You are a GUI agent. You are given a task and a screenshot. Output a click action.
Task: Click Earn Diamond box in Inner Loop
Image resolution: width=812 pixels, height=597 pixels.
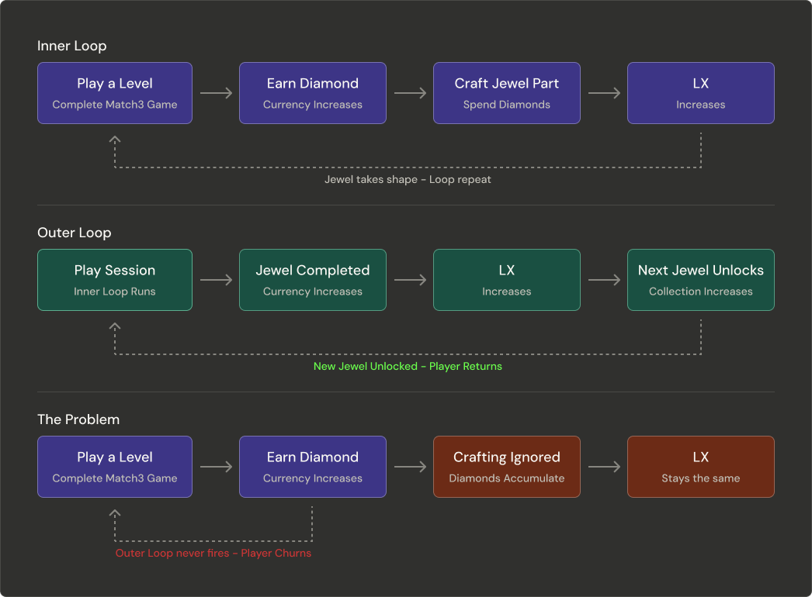point(312,93)
